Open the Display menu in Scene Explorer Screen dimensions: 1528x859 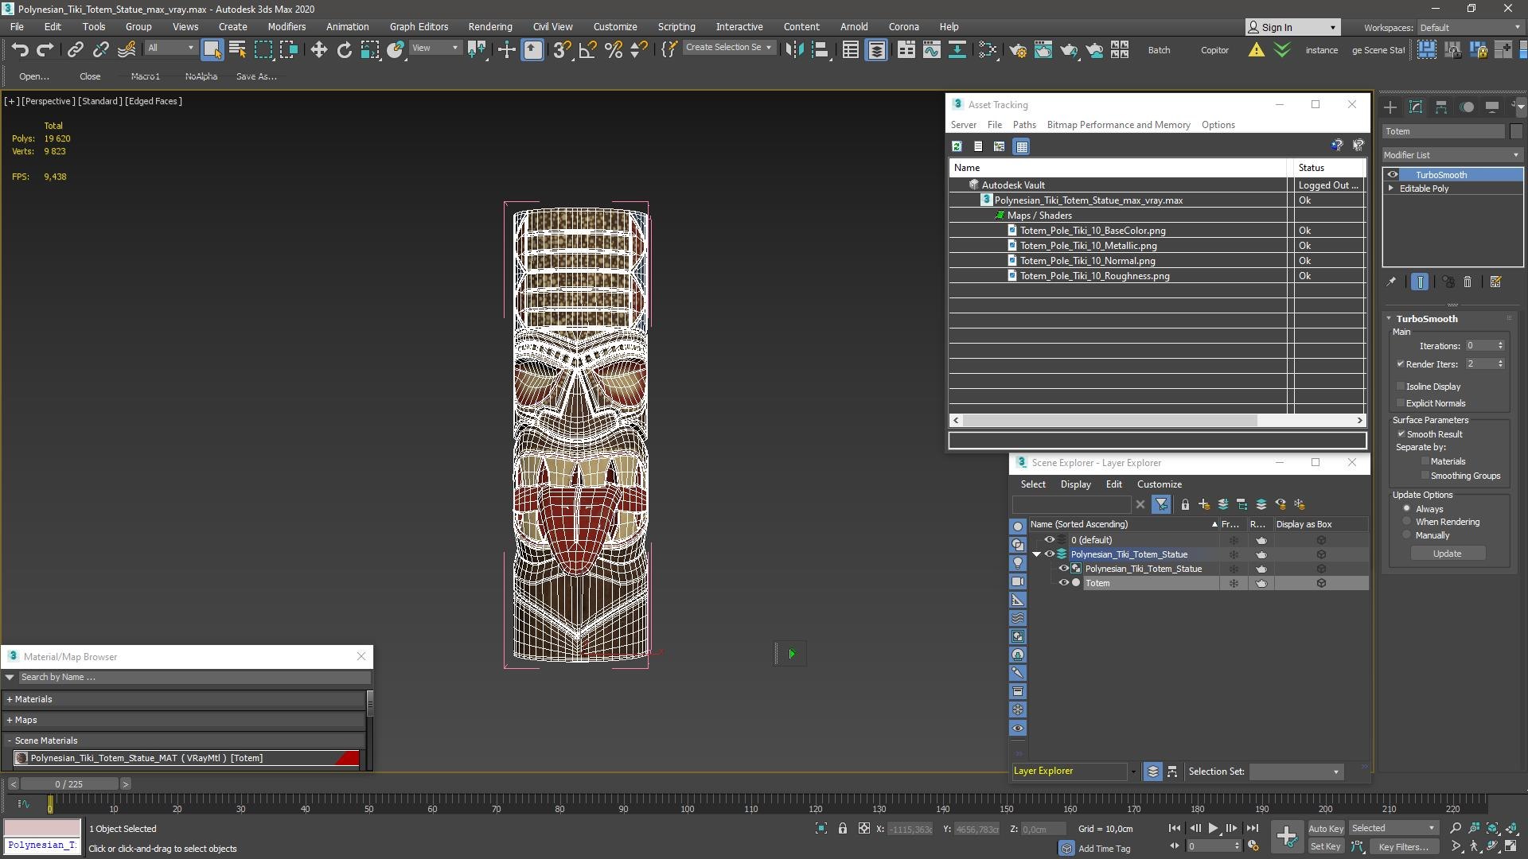coord(1075,484)
